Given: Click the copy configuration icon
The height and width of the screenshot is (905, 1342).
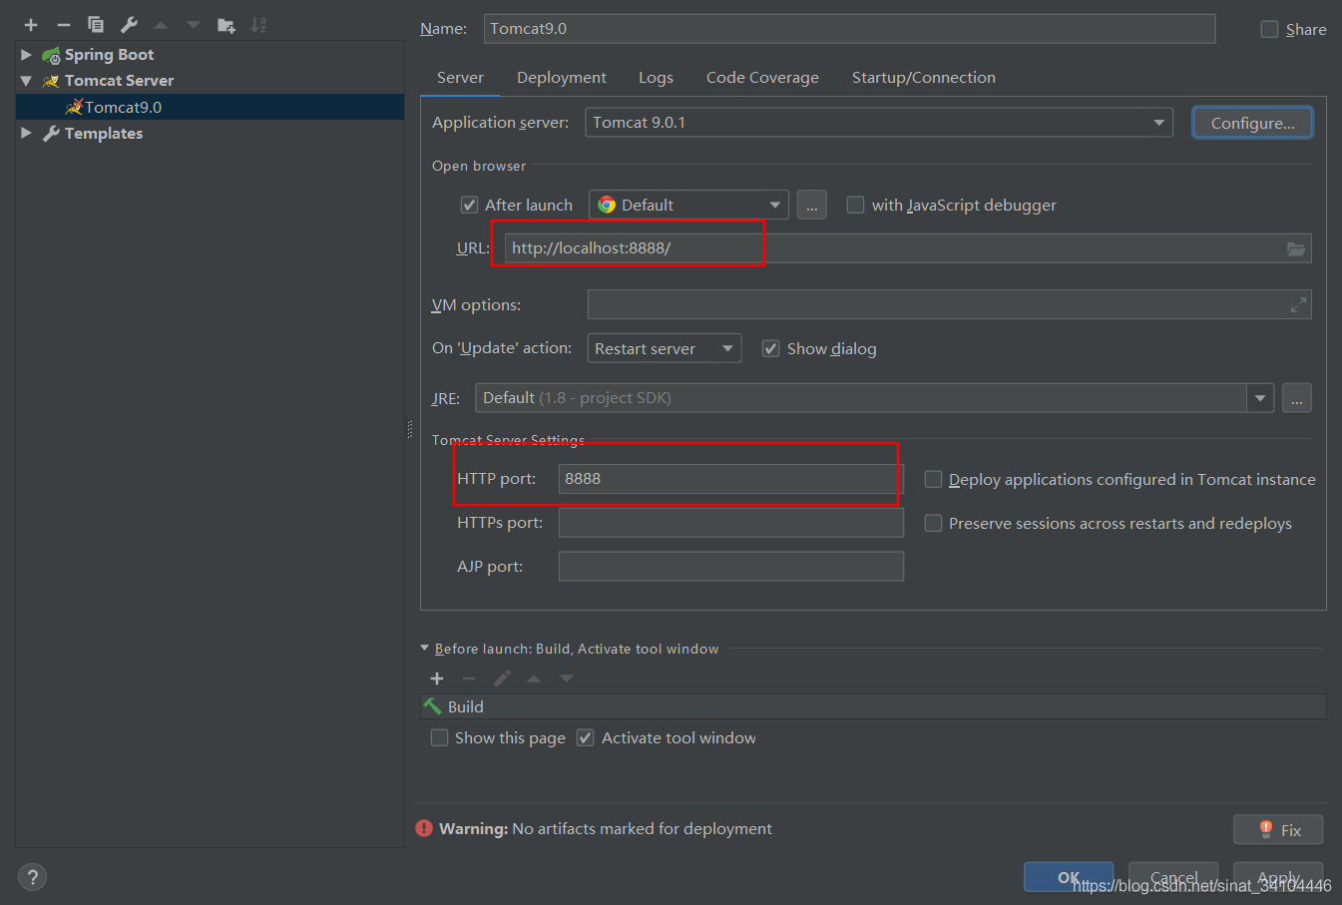Looking at the screenshot, I should [x=96, y=25].
